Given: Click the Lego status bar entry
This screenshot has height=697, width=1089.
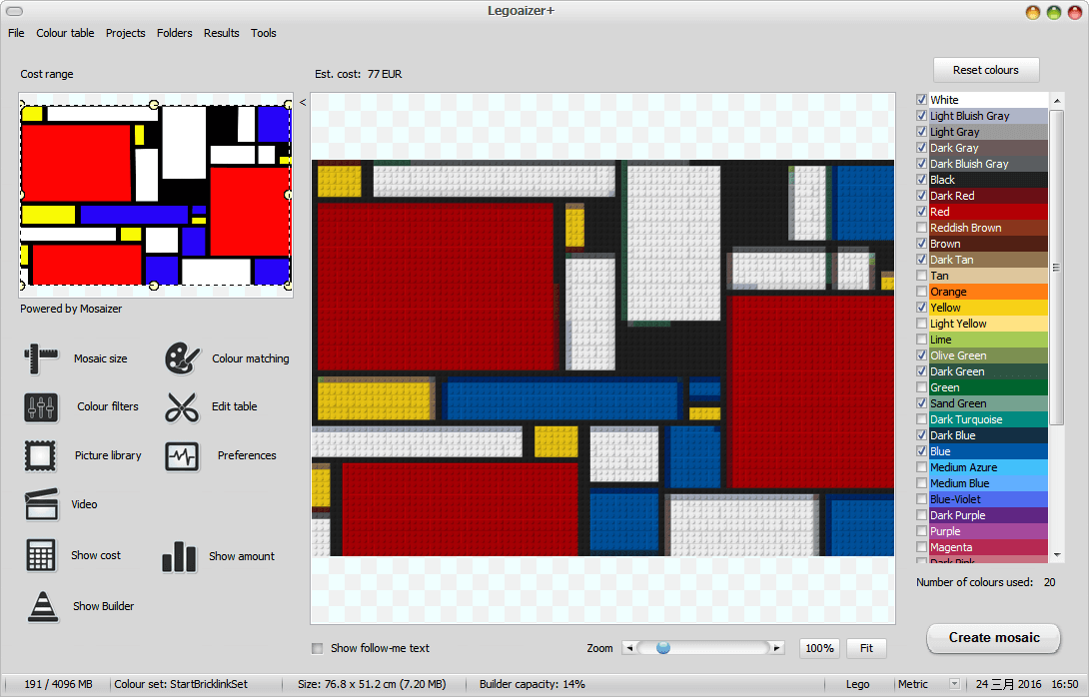Looking at the screenshot, I should (858, 684).
